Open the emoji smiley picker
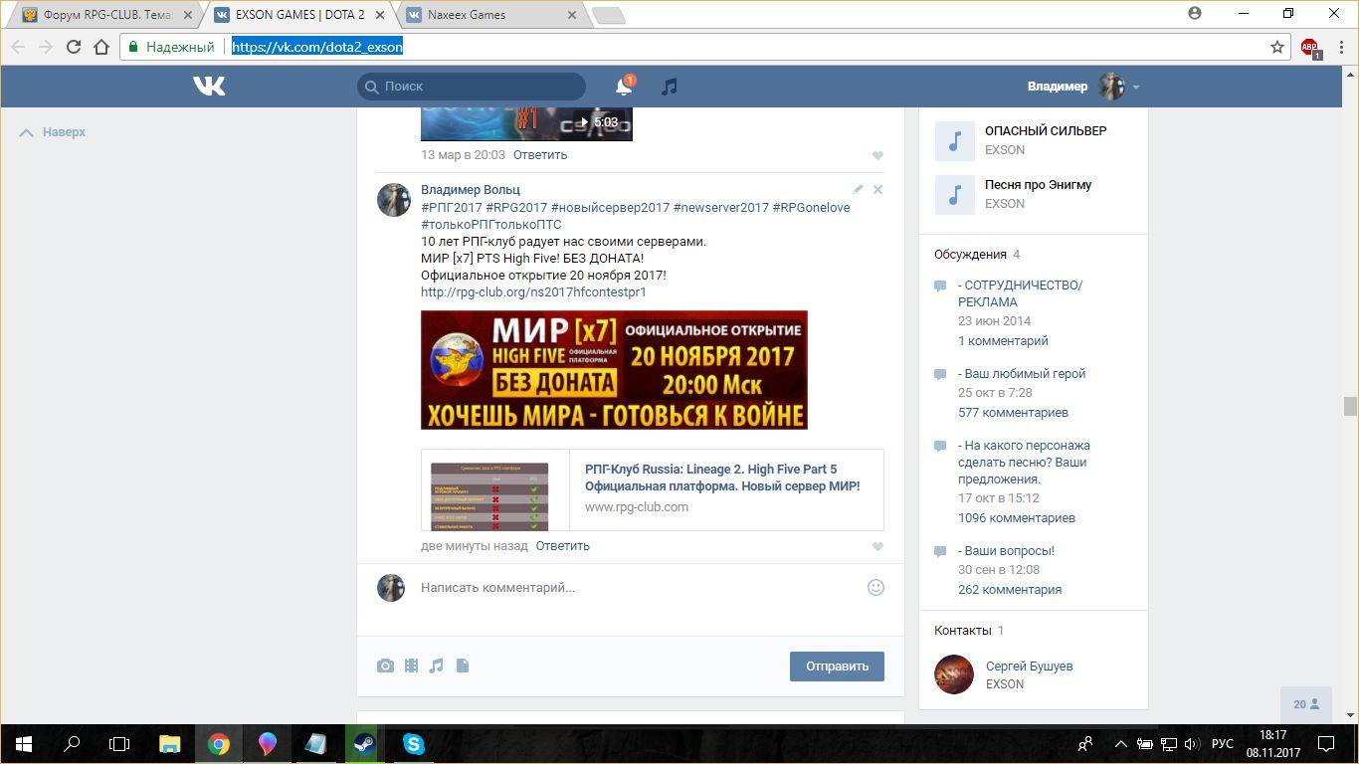The width and height of the screenshot is (1359, 764). click(x=875, y=588)
